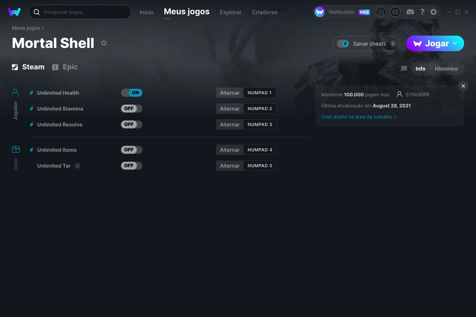Open the Jogador sidebar panel icon
Image resolution: width=476 pixels, height=317 pixels.
pos(15,92)
